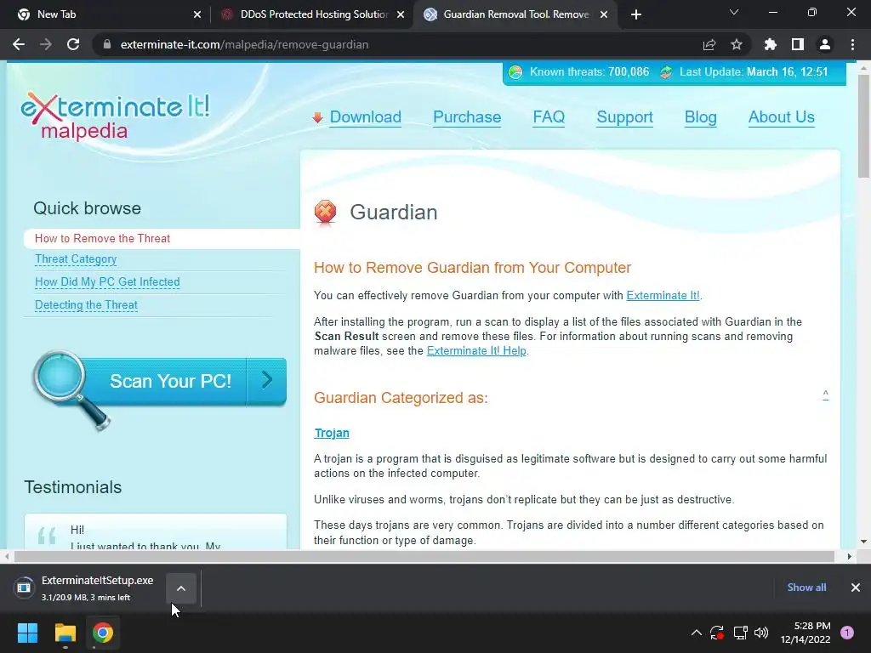This screenshot has height=653, width=871.
Task: Expand the download options chevron
Action: coord(181,588)
